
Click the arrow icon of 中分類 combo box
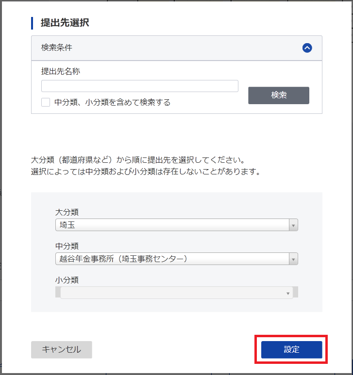293,259
